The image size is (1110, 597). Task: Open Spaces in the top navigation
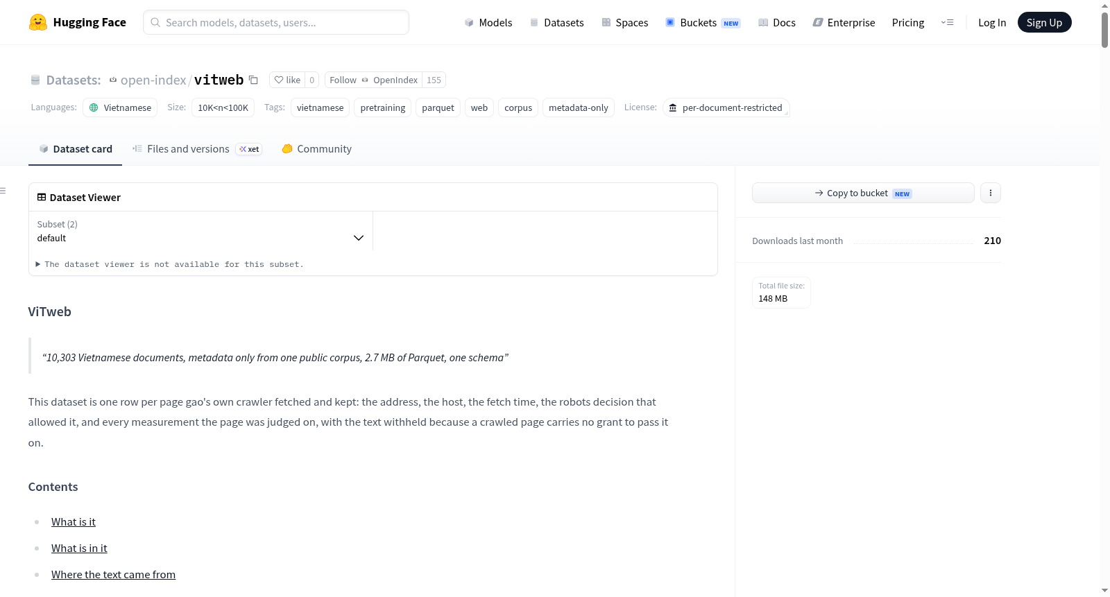pos(625,22)
